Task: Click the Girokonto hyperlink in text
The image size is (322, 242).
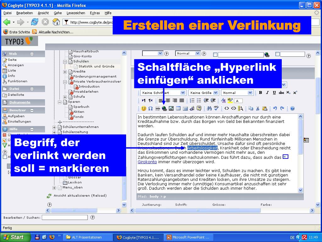Action: point(147,162)
